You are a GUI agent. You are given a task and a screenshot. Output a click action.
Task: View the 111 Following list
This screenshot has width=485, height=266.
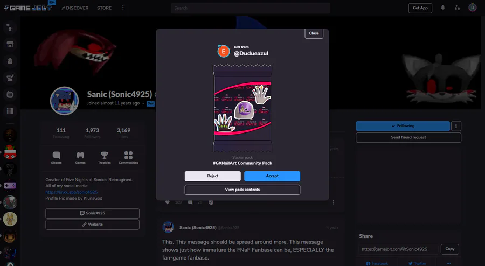[61, 133]
